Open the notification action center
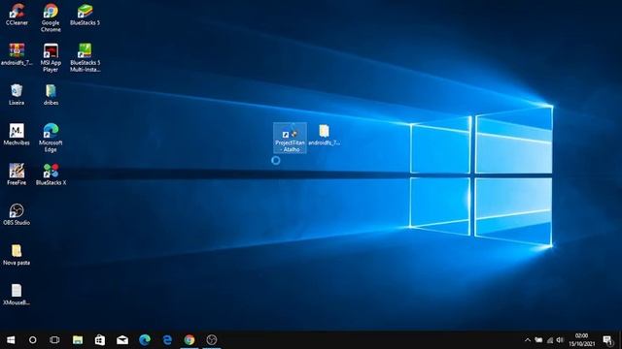This screenshot has height=349, width=622. (x=607, y=340)
